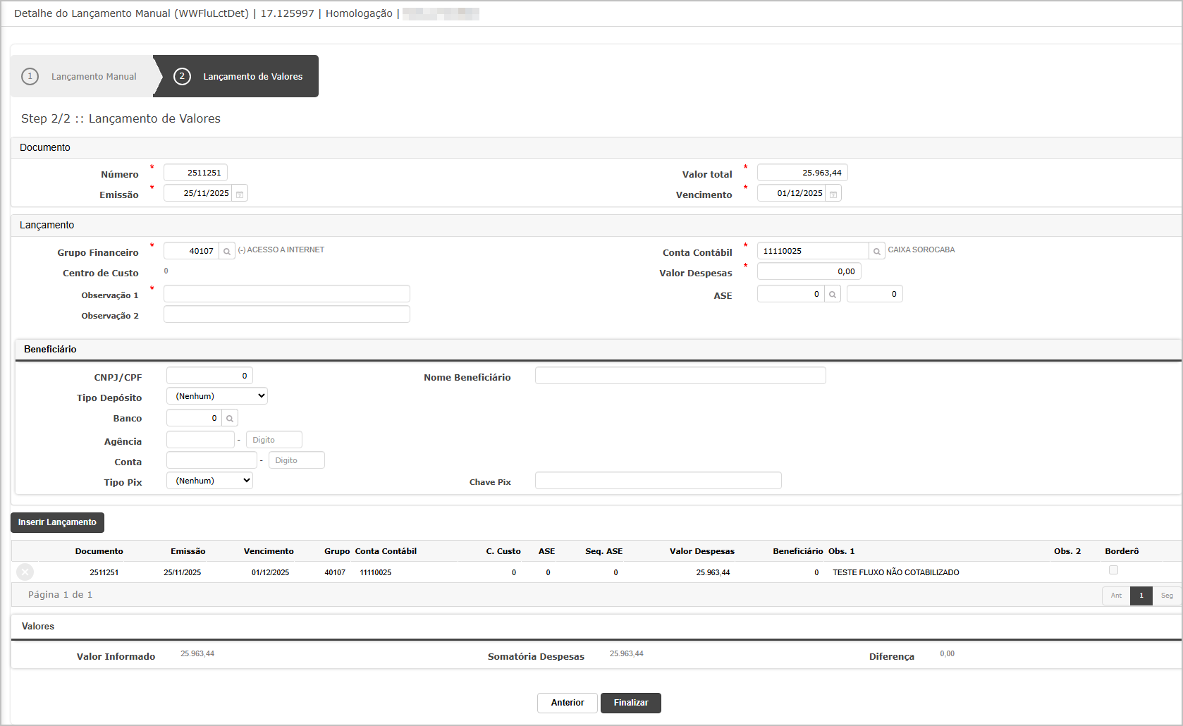Click the Anterior button
Image resolution: width=1183 pixels, height=726 pixels.
567,703
